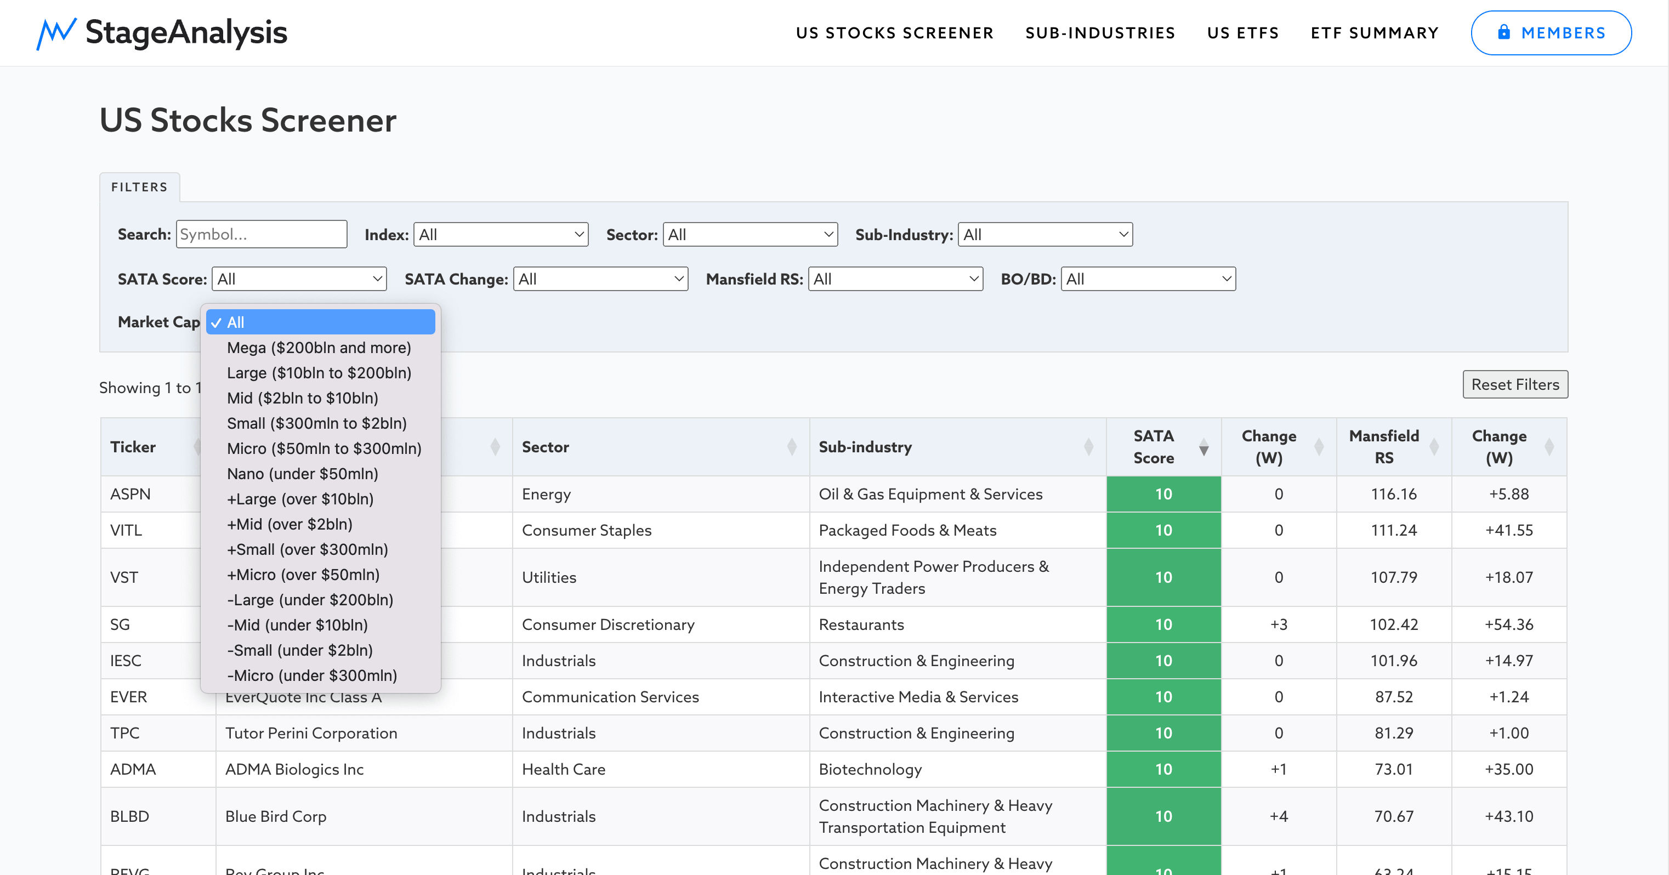Click the Ticker column header
This screenshot has height=875, width=1669.
point(158,447)
